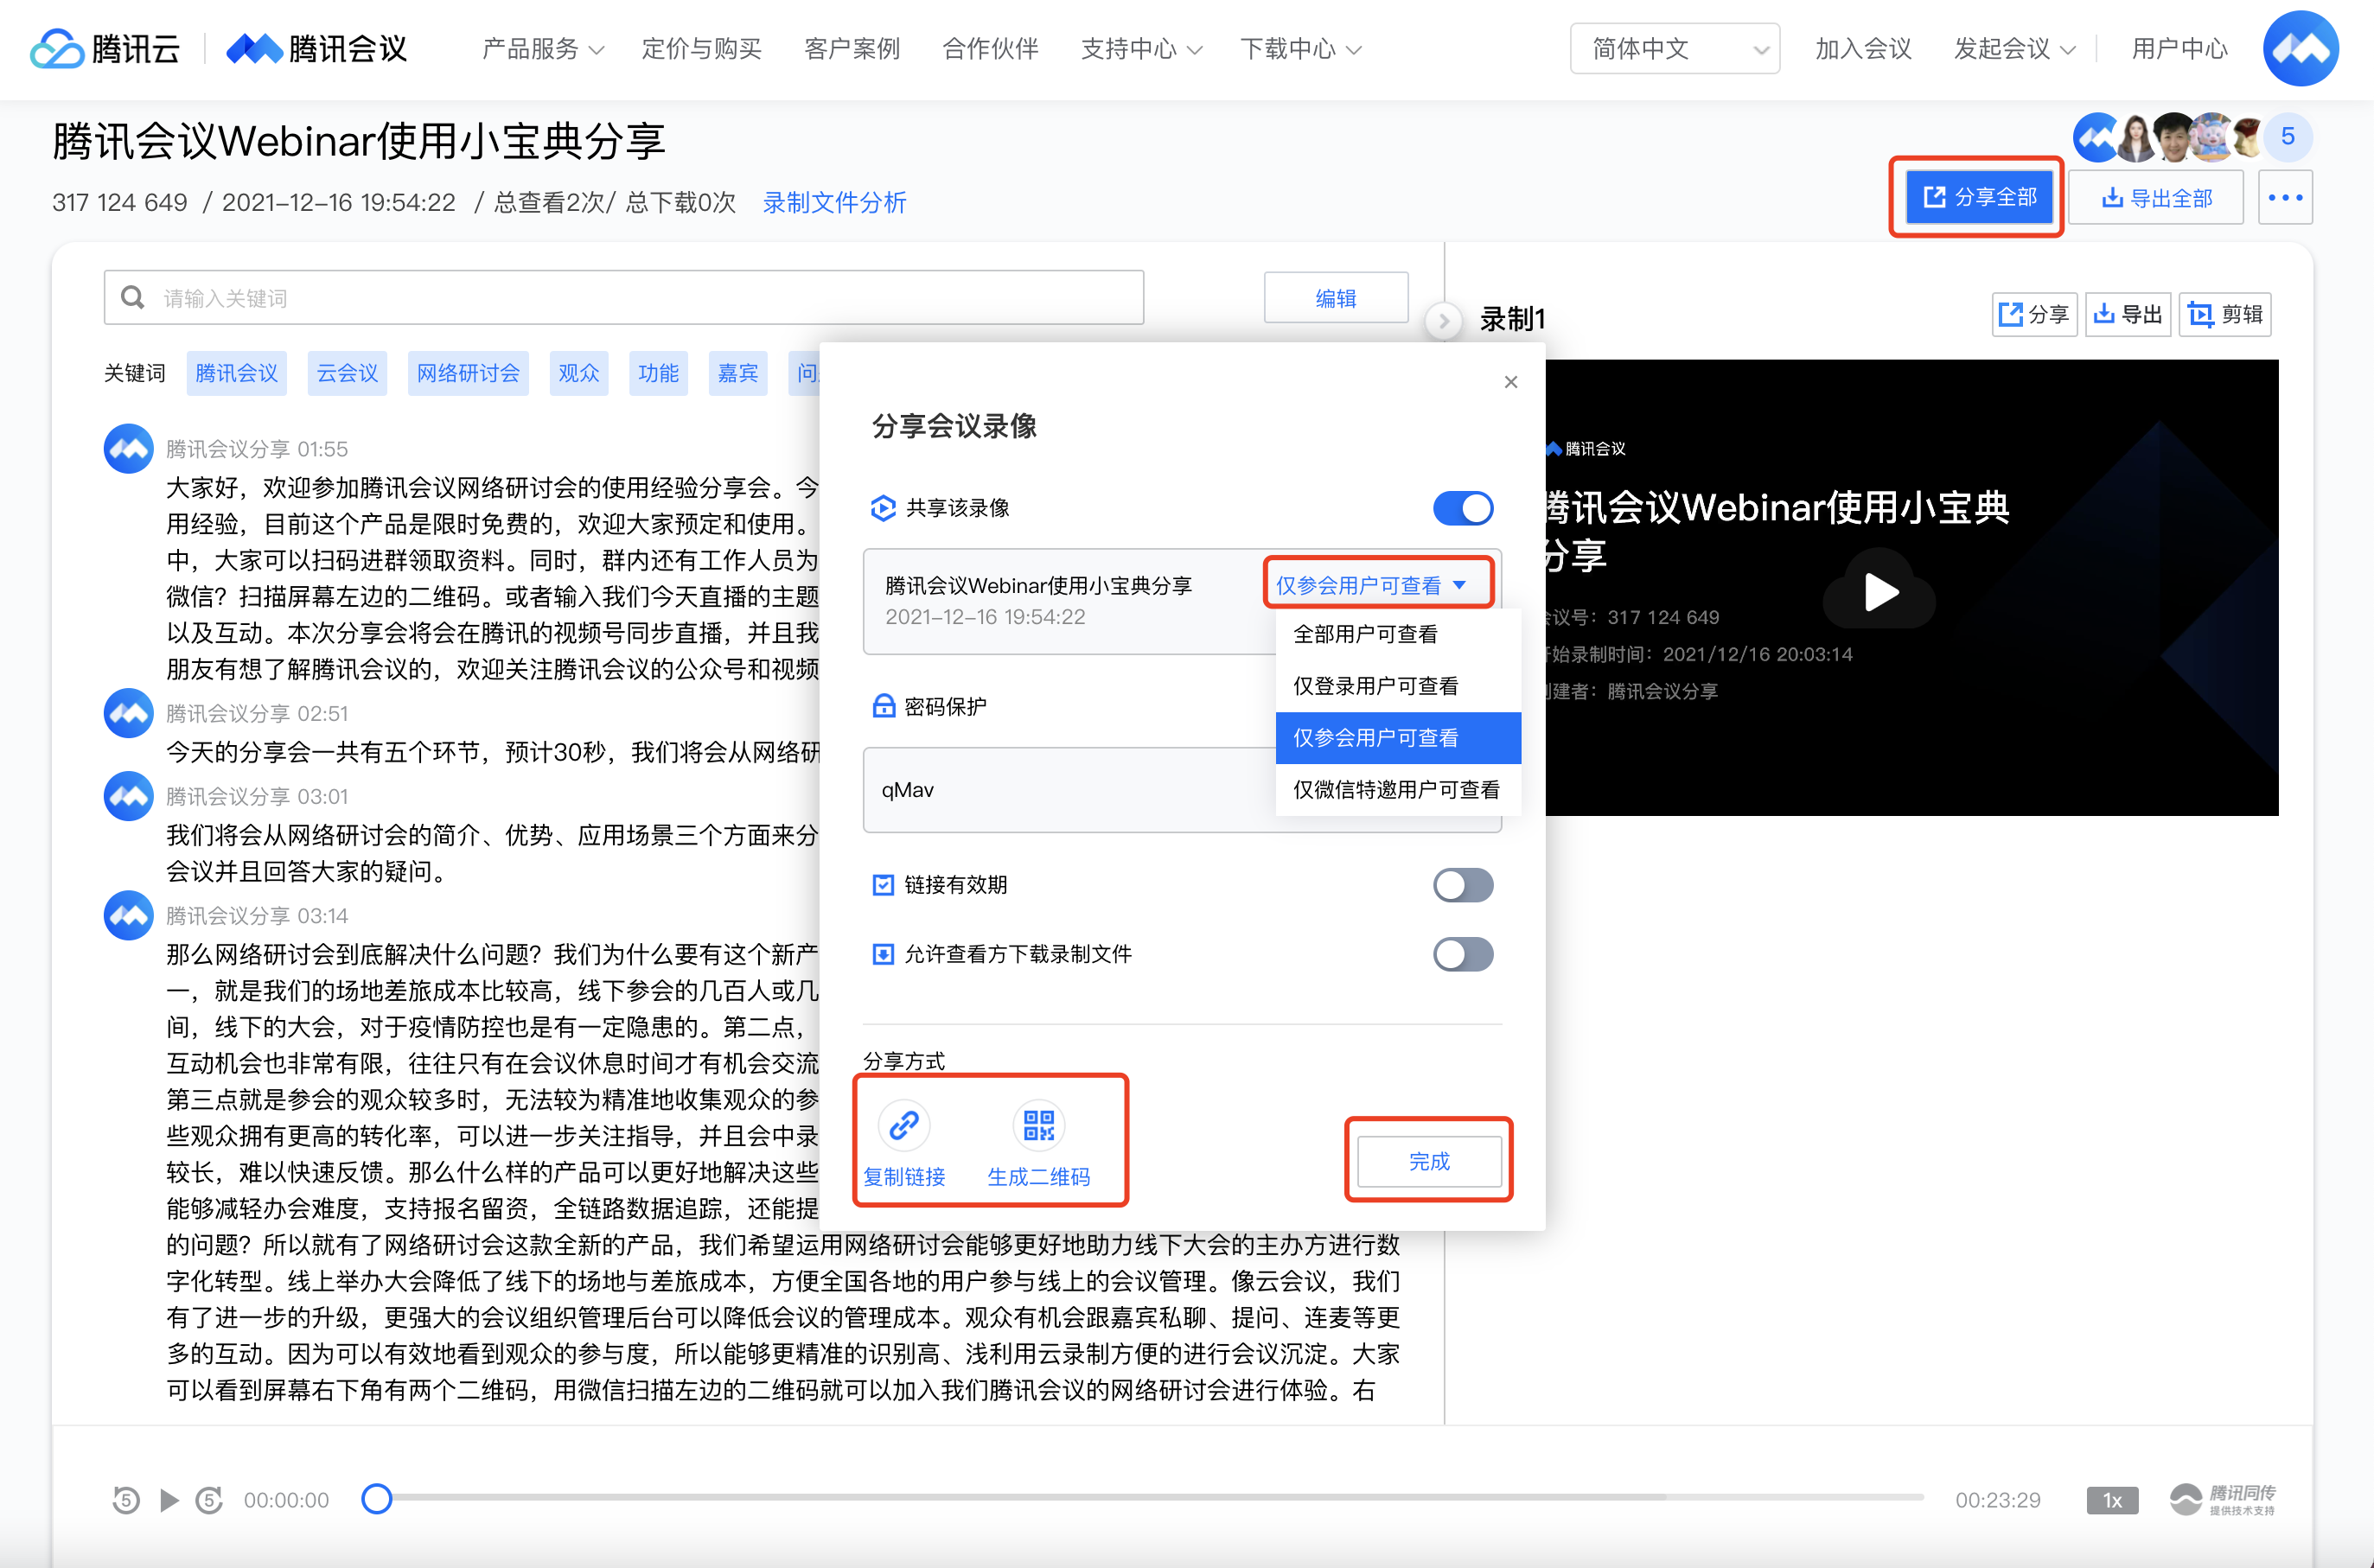
Task: Click the share recording icon in dialog
Action: (882, 508)
